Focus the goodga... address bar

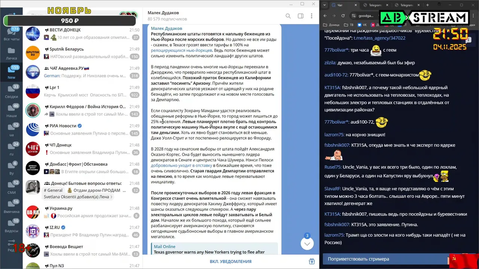366,16
